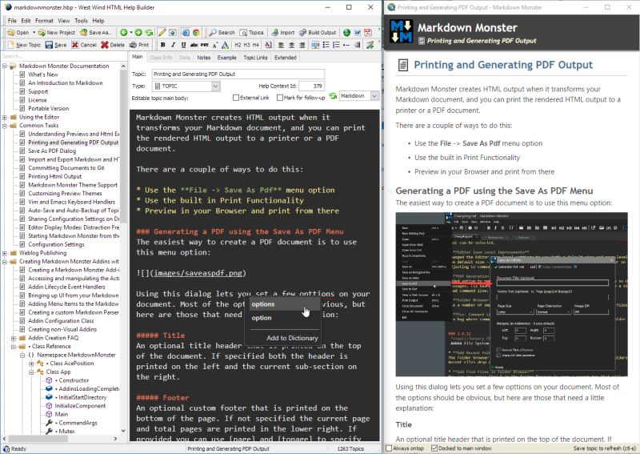640x454 pixels.
Task: Expand the Using the Editor node
Action: tap(5, 117)
